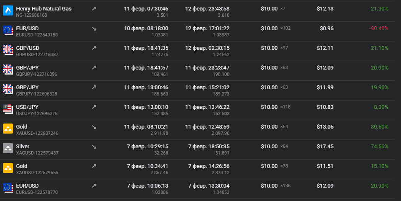The image size is (401, 201).
Task: Click the Gold icon on trade XAUUSD-122579555
Action: (8, 168)
